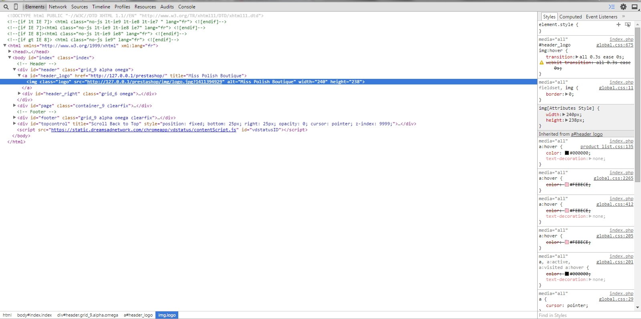
Task: Select div#header.grid_9.alpha.omega breadcrumb
Action: point(88,315)
